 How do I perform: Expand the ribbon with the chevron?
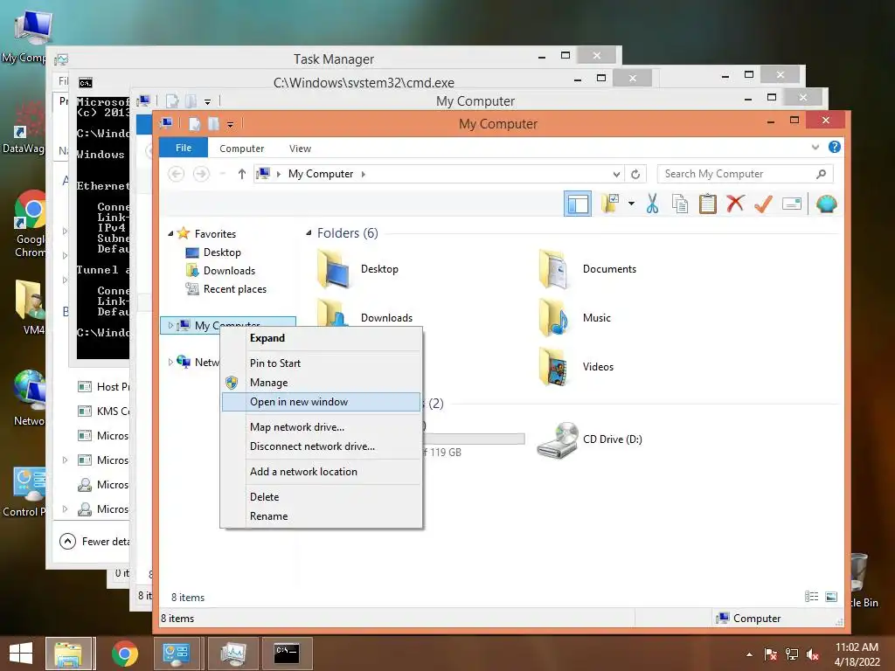click(815, 147)
